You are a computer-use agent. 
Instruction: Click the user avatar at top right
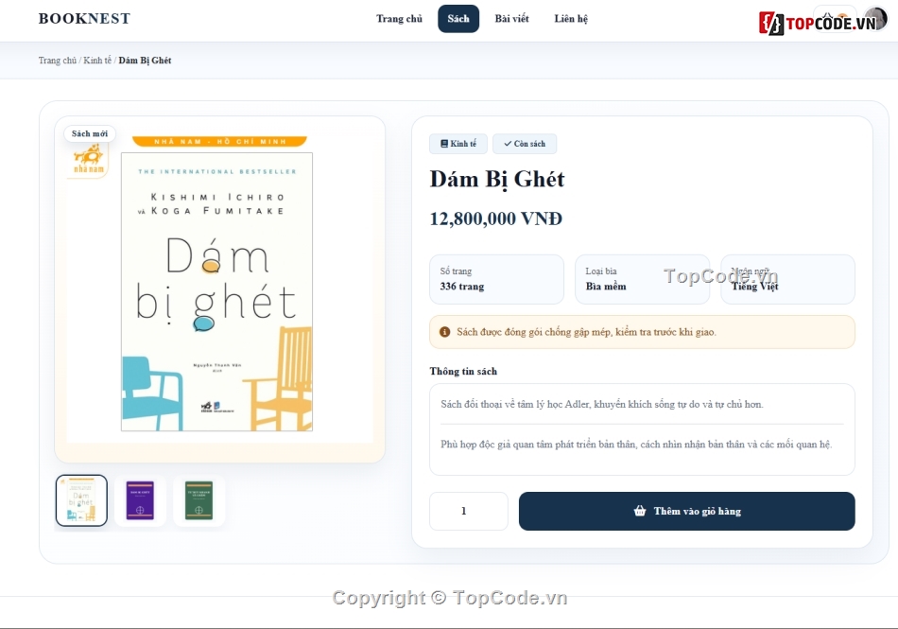click(x=875, y=19)
